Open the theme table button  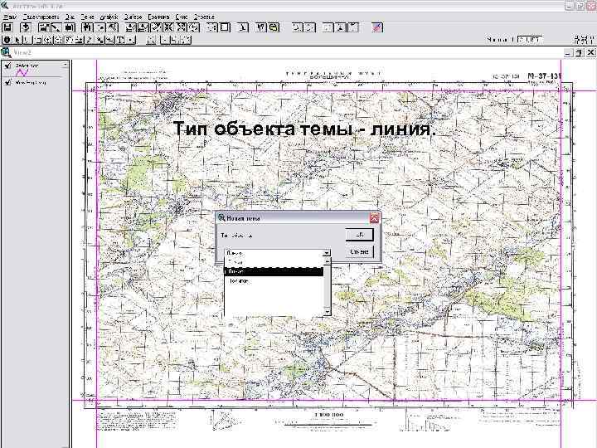tap(70, 27)
